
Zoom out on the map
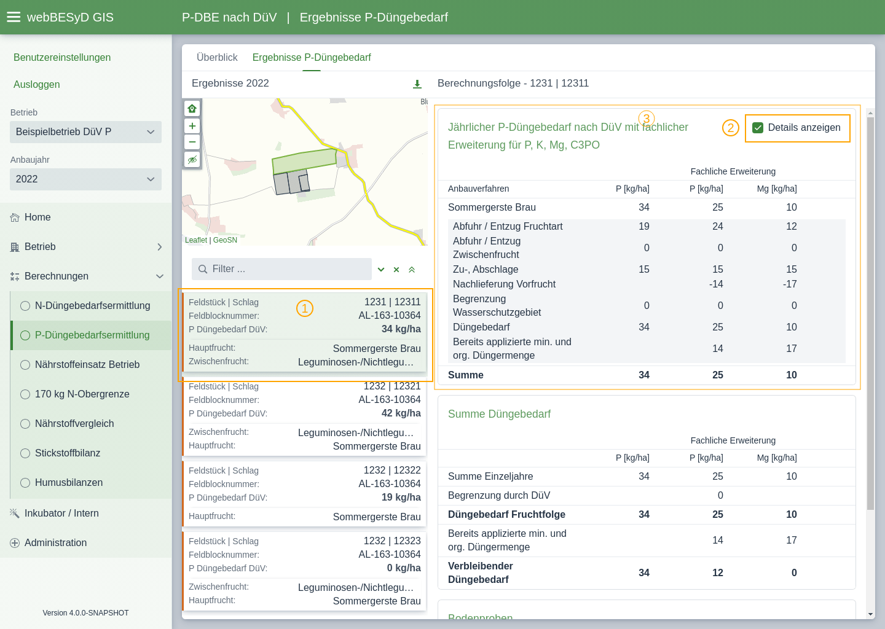[192, 142]
